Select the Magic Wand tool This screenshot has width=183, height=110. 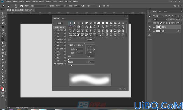(x=2, y=23)
